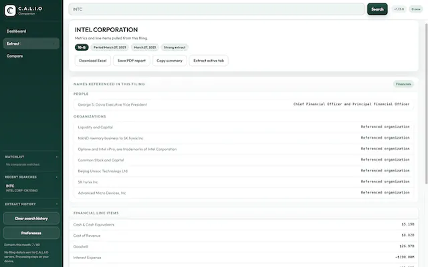Click Extract active tab button
428x267 pixels.
(x=209, y=61)
